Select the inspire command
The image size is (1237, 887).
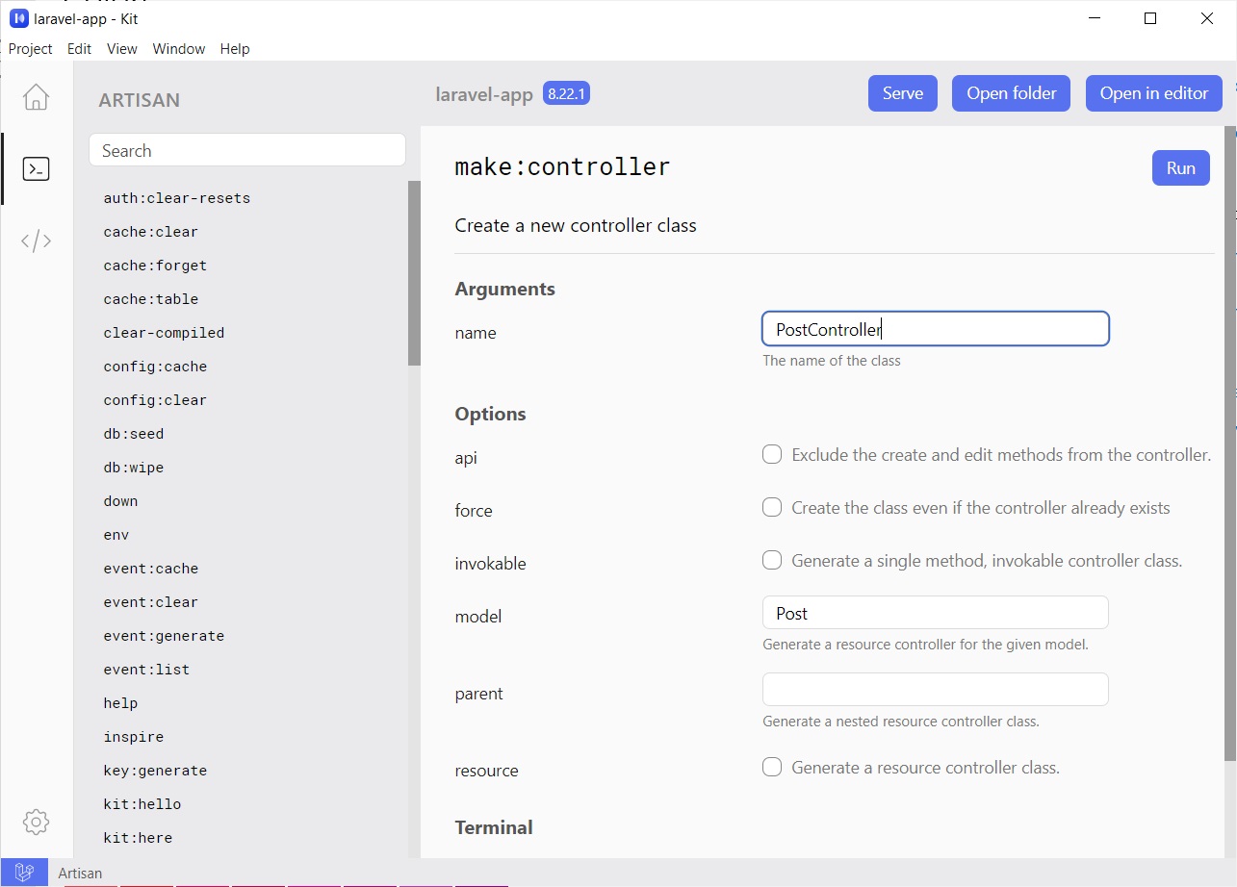(x=134, y=737)
